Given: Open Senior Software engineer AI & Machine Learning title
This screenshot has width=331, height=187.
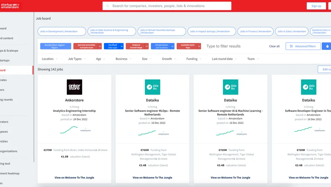Looking at the screenshot, I should click(x=231, y=112).
